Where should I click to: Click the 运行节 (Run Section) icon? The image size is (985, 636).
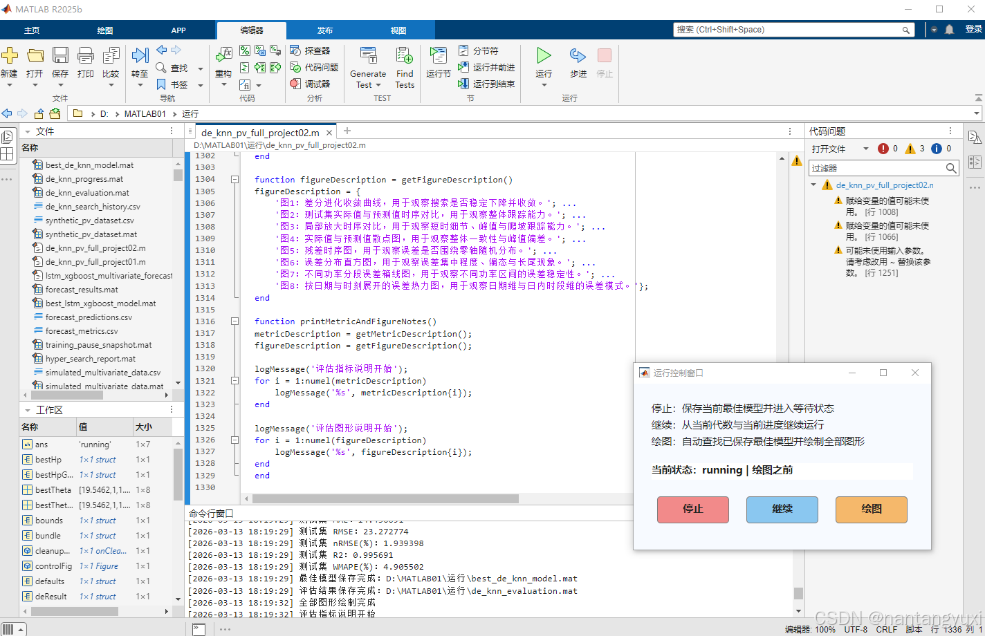tap(439, 55)
